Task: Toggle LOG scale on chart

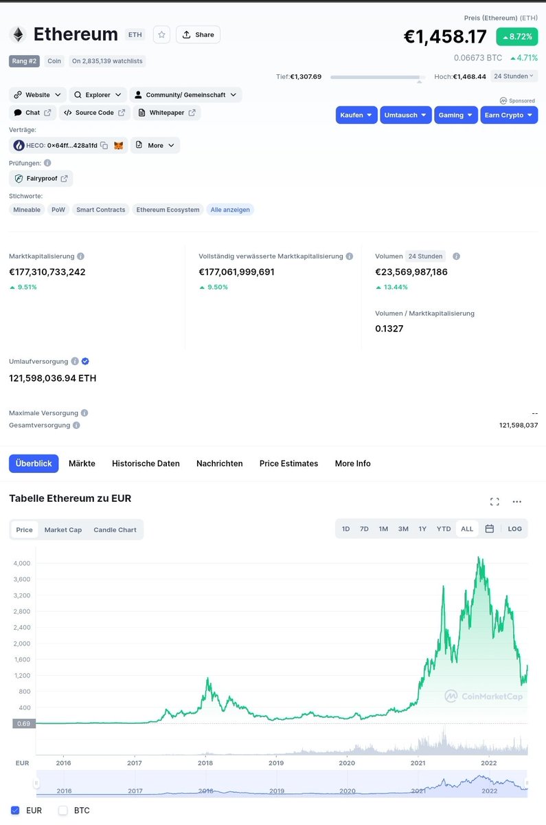Action: point(515,529)
